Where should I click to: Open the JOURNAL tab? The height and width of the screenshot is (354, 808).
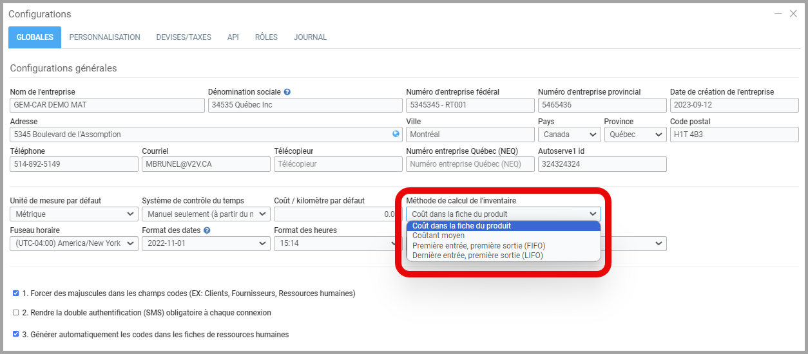click(x=310, y=37)
